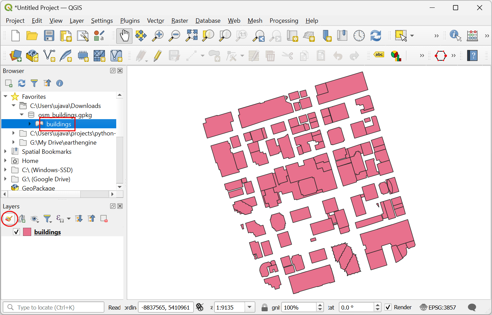
Task: Click the Refresh map icon
Action: pyautogui.click(x=375, y=36)
